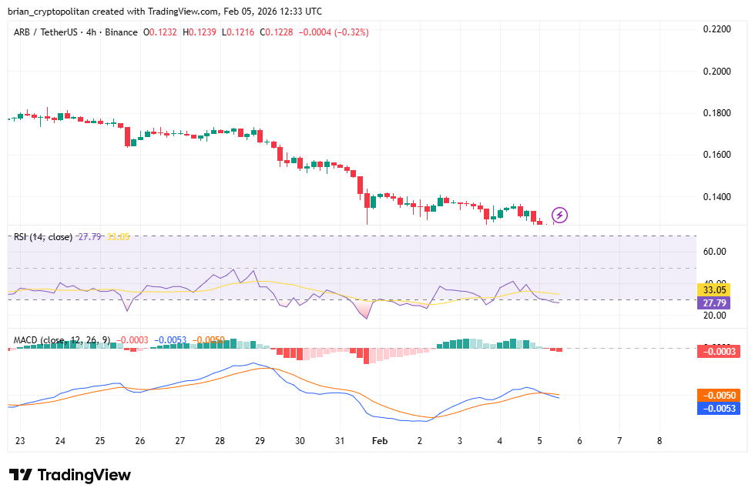This screenshot has width=755, height=498.
Task: Click the -0.32% change value in the legend
Action: coord(352,32)
